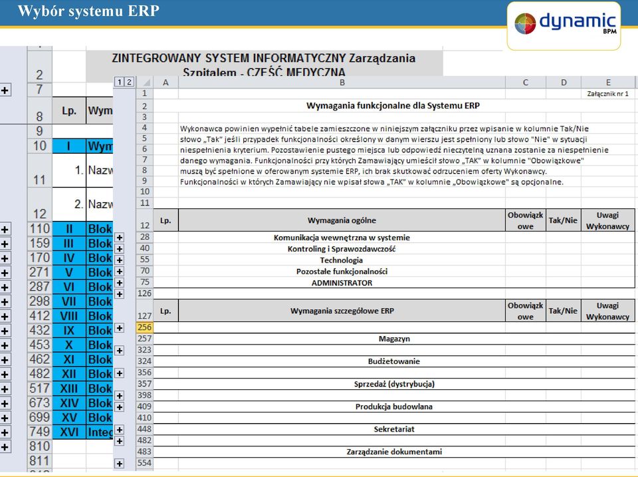Expand row 271 group in medical sheet
This screenshot has height=477, width=638.
coord(5,273)
